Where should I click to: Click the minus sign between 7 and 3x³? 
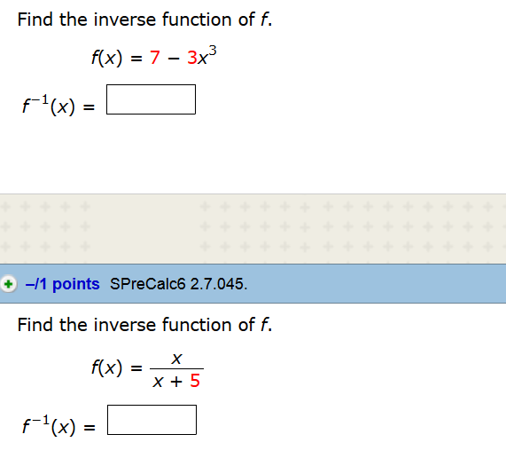click(x=174, y=59)
